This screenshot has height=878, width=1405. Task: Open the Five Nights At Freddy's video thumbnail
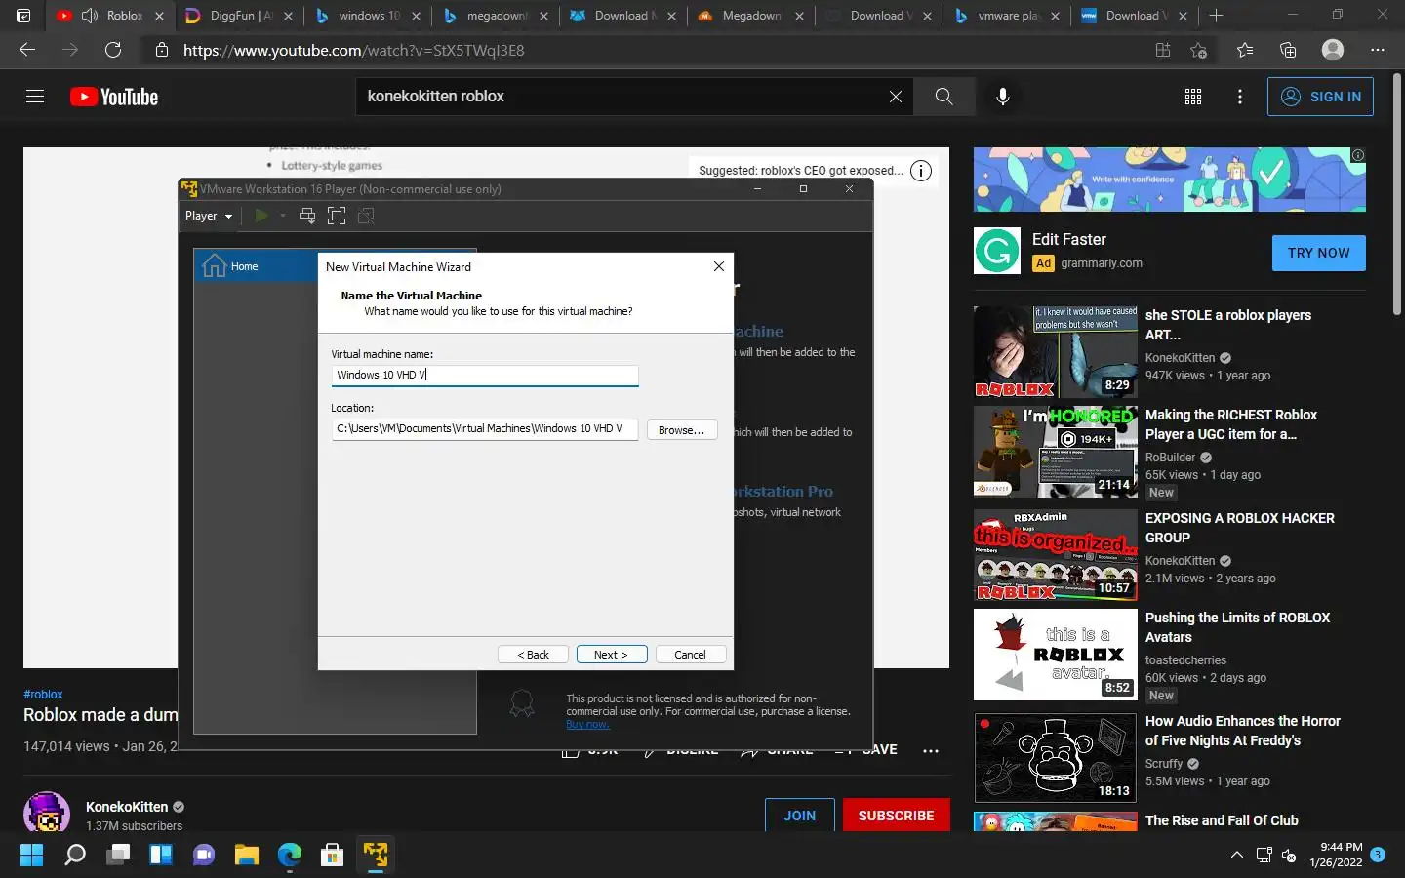pos(1056,757)
